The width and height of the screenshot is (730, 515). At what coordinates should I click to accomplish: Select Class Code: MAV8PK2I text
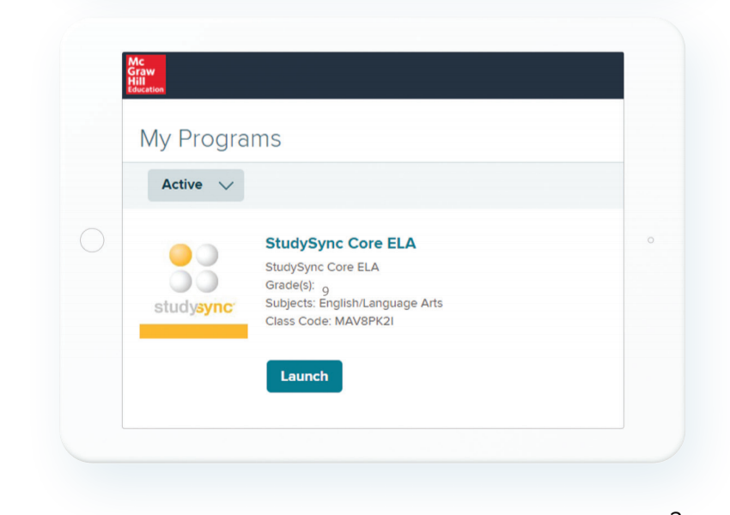(329, 321)
